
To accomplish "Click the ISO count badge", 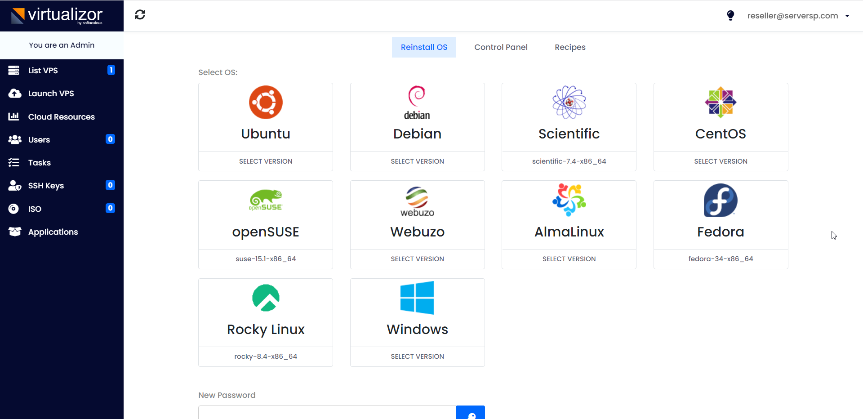I will coord(110,208).
